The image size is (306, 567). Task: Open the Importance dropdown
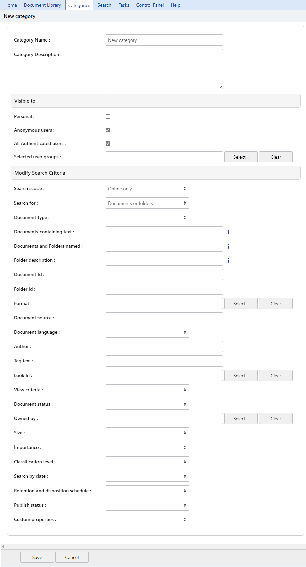tap(148, 448)
